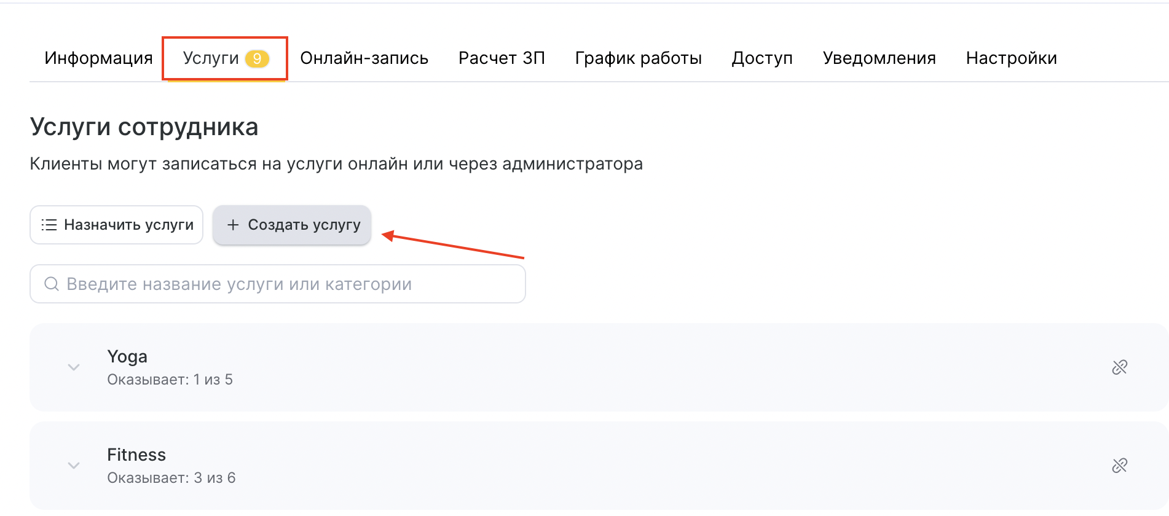Click the Fitness category title
1169x516 pixels.
(x=136, y=455)
